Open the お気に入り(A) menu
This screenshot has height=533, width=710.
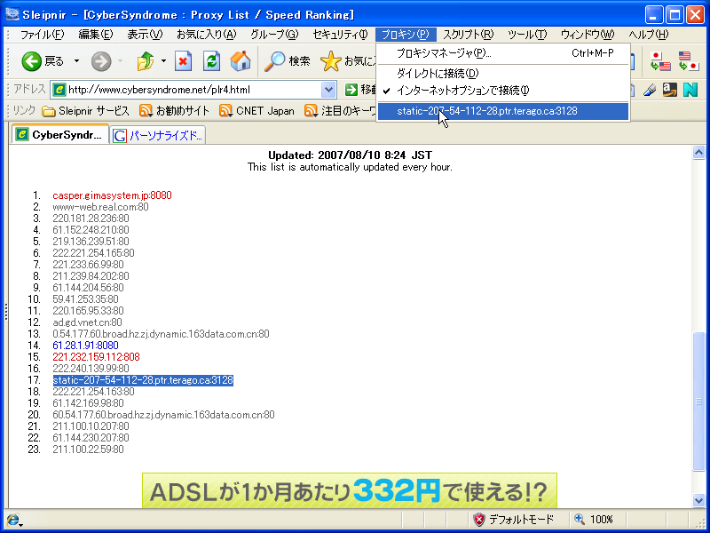(206, 35)
